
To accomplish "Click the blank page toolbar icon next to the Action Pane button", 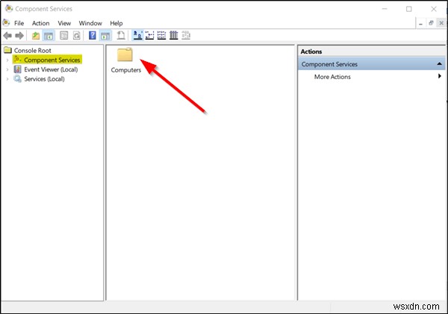I will point(121,36).
